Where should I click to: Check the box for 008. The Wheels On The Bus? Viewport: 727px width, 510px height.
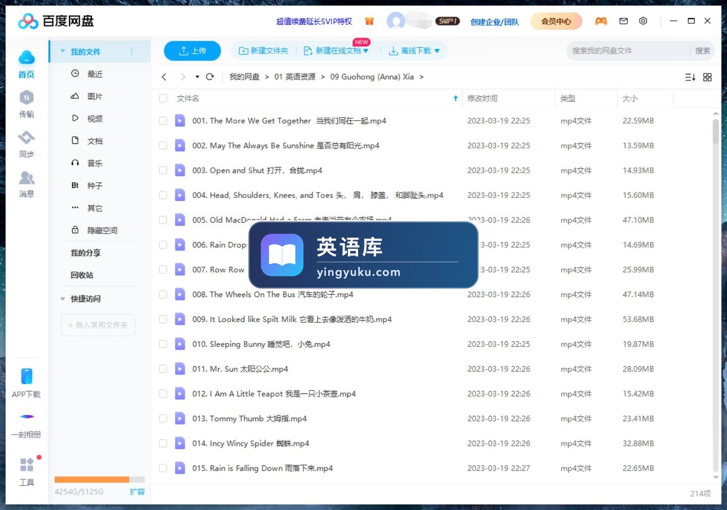click(x=163, y=294)
